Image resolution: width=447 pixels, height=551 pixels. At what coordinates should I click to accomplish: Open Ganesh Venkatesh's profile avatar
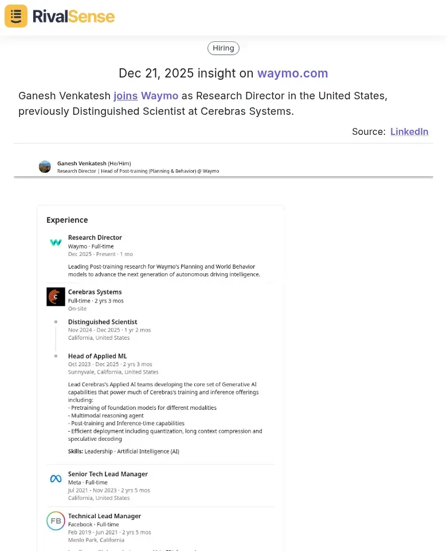pyautogui.click(x=45, y=166)
